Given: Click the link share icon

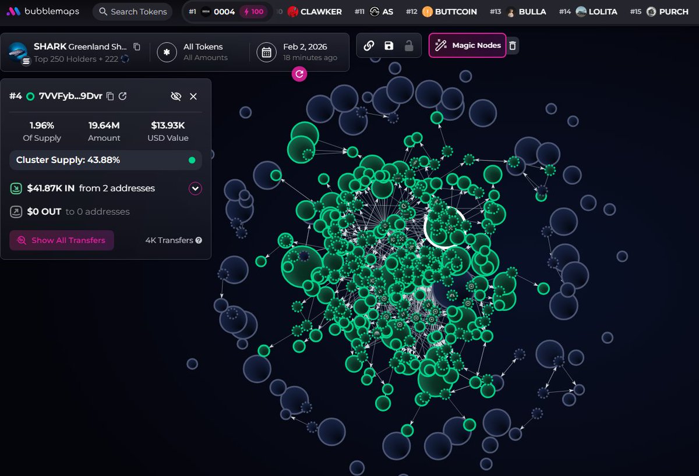Looking at the screenshot, I should click(x=369, y=45).
